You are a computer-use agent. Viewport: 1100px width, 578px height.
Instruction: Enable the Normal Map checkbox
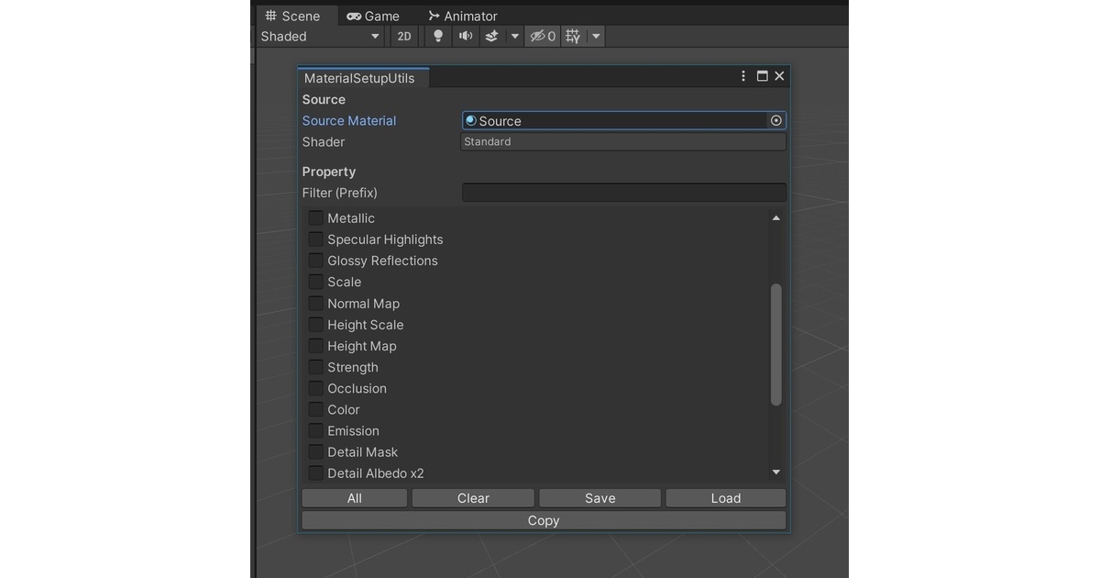coord(316,304)
